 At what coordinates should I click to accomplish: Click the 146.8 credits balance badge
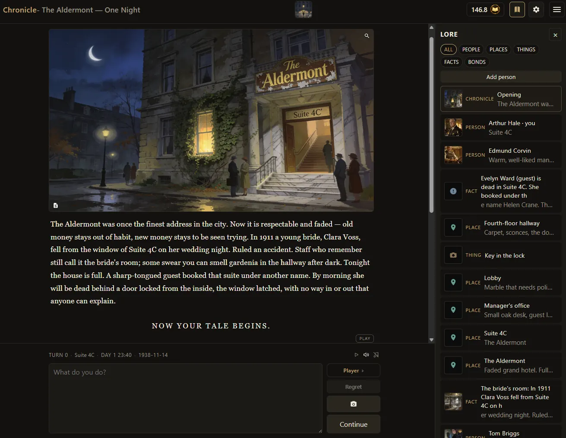point(485,9)
